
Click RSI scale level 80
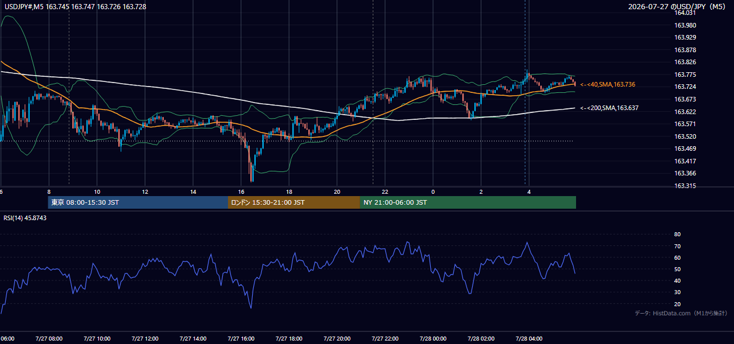click(x=677, y=234)
